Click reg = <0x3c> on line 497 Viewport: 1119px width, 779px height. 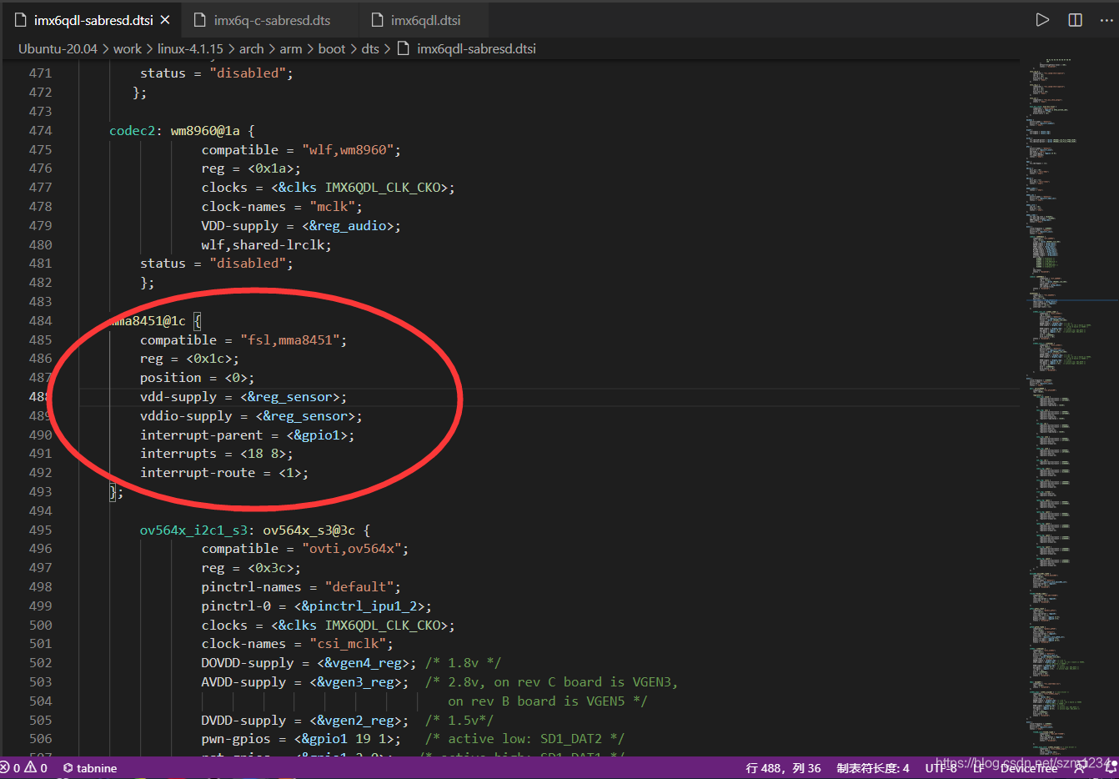pos(251,568)
